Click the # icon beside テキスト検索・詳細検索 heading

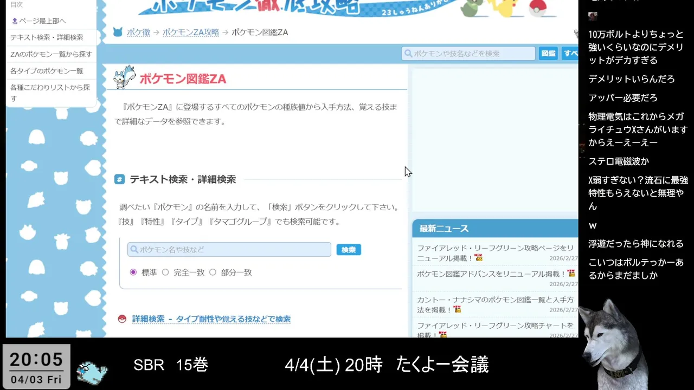point(120,179)
